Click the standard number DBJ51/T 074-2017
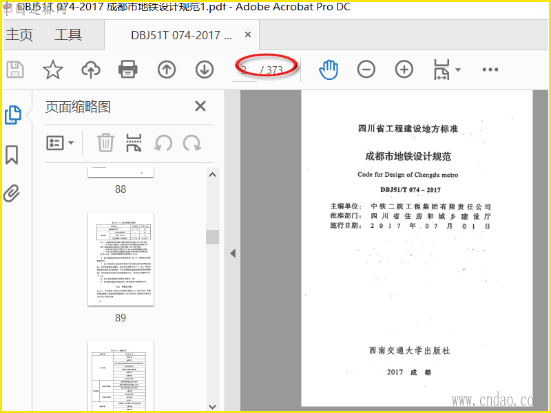 410,190
